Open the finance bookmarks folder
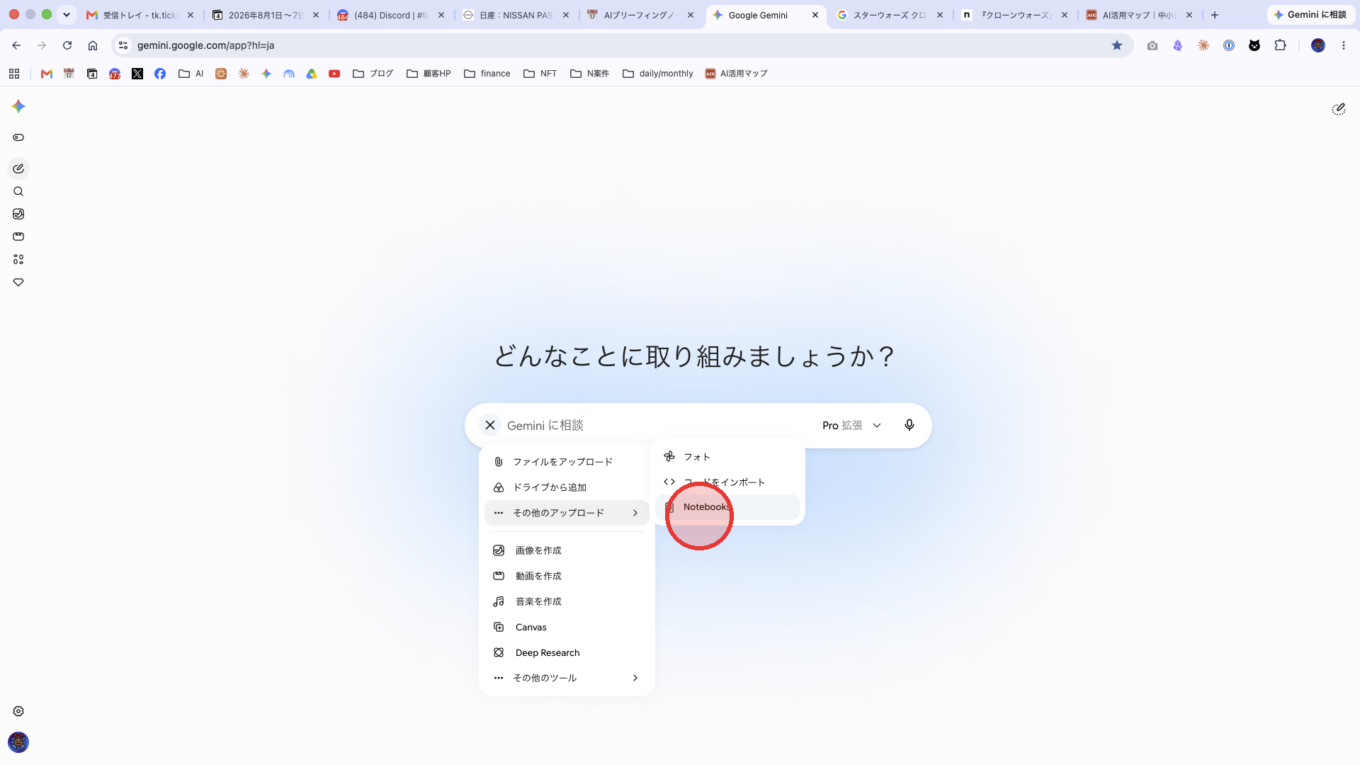The height and width of the screenshot is (765, 1360). click(487, 74)
